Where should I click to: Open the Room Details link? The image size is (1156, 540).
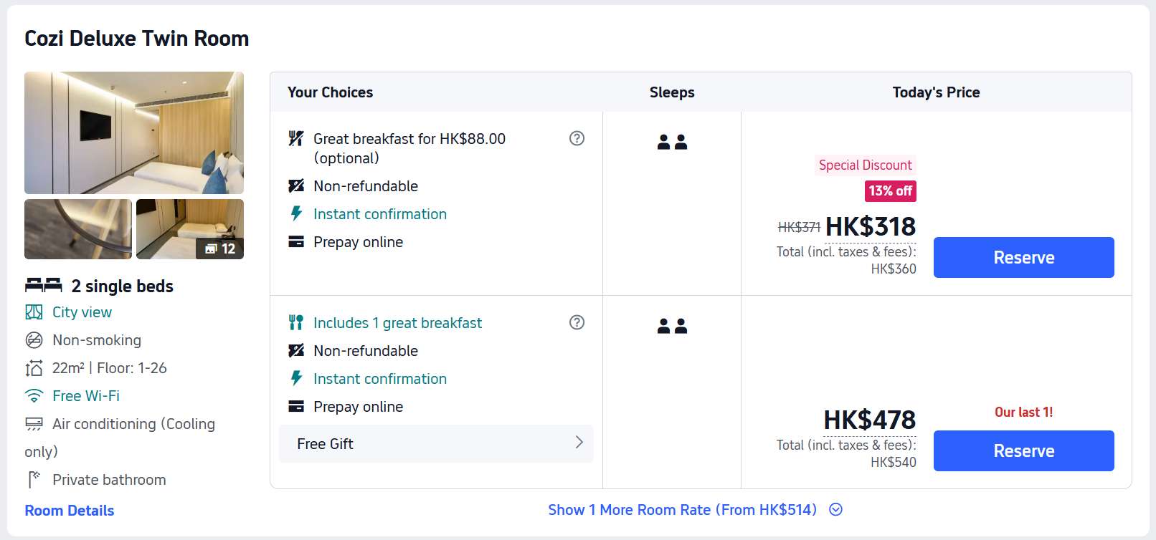70,511
